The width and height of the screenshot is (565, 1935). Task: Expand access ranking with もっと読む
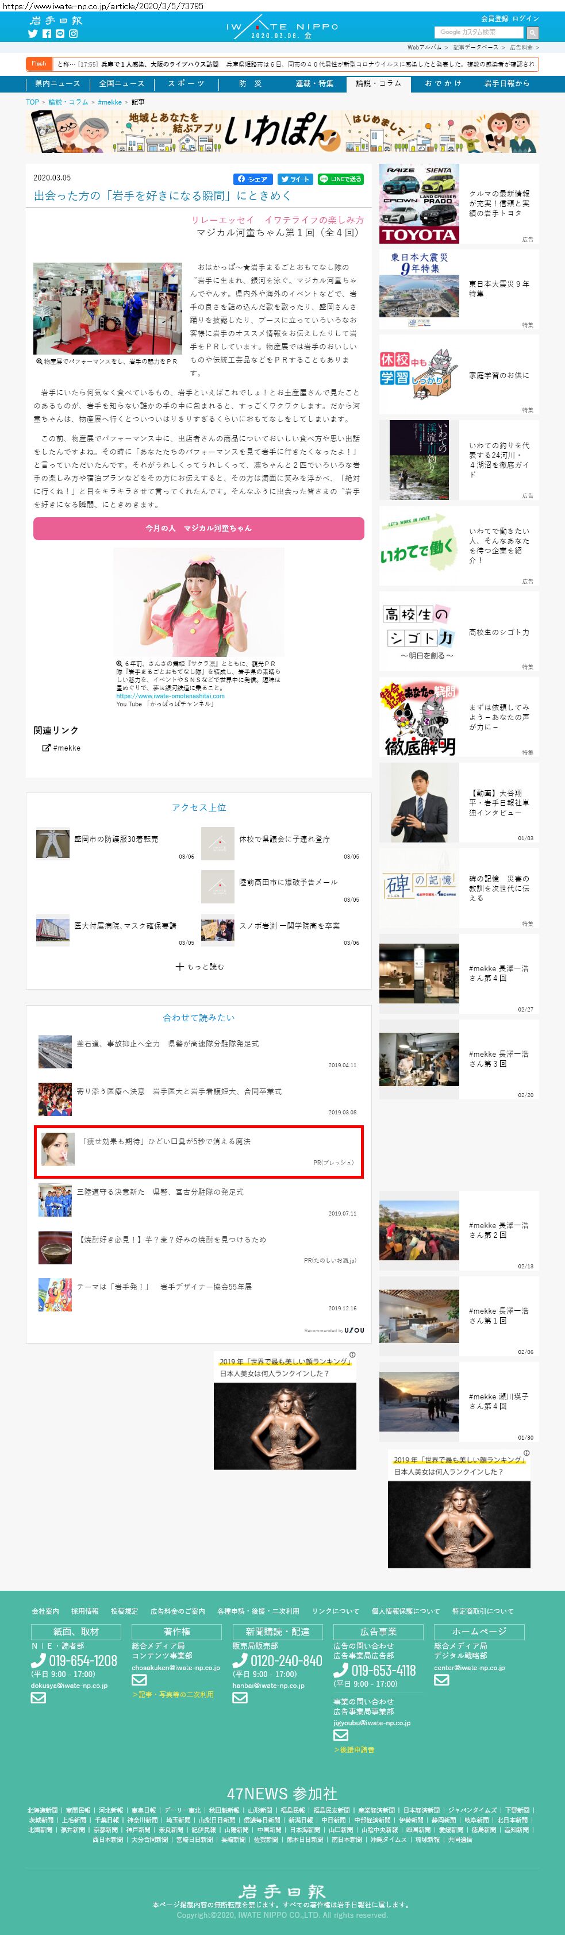(x=199, y=966)
